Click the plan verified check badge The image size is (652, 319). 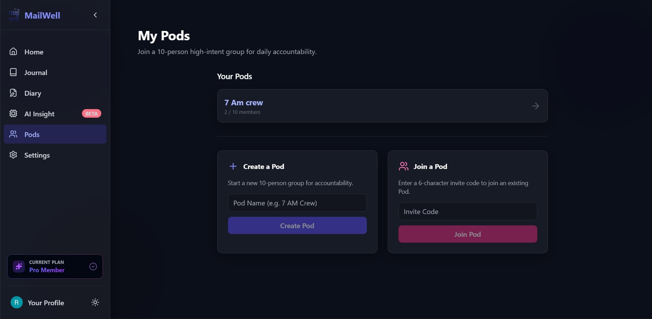pos(93,266)
